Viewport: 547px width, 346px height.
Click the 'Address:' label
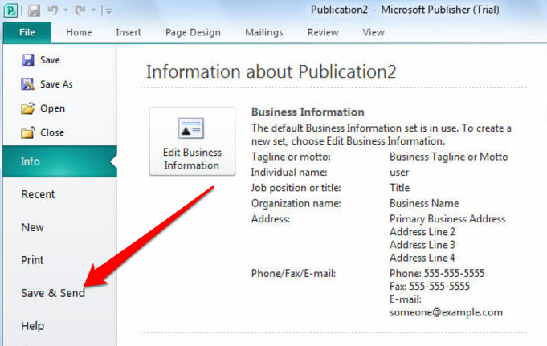pos(271,218)
